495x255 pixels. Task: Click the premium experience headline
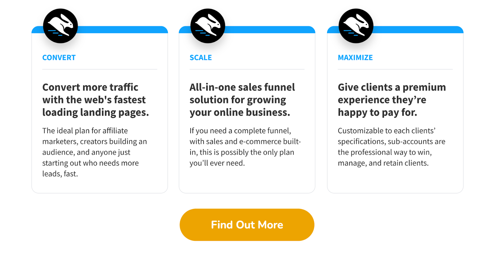(391, 100)
